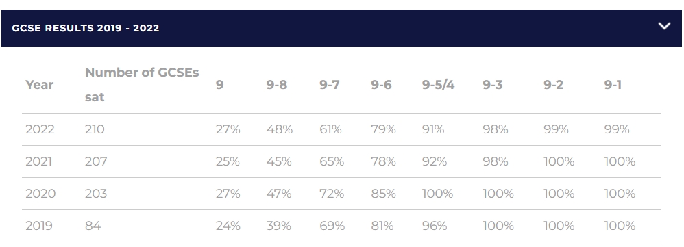The width and height of the screenshot is (684, 247).
Task: Select the 92% value in 2021 row
Action: click(435, 161)
